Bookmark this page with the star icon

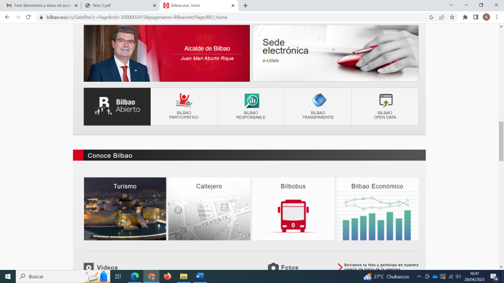click(452, 18)
